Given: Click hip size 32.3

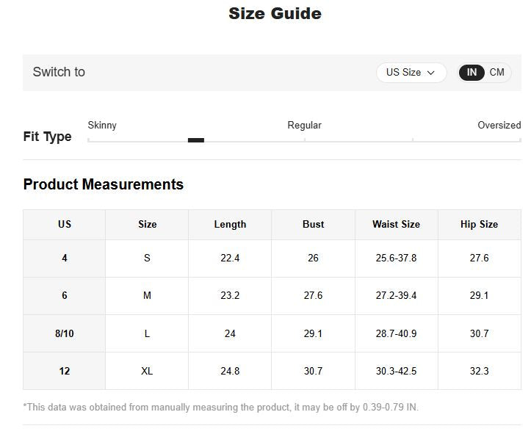Looking at the screenshot, I should click(479, 371).
